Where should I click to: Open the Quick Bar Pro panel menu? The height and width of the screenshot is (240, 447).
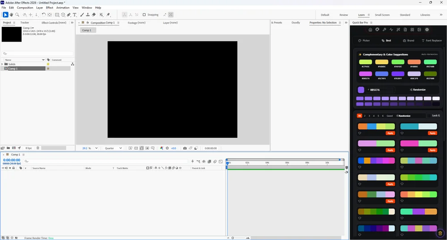(x=371, y=22)
